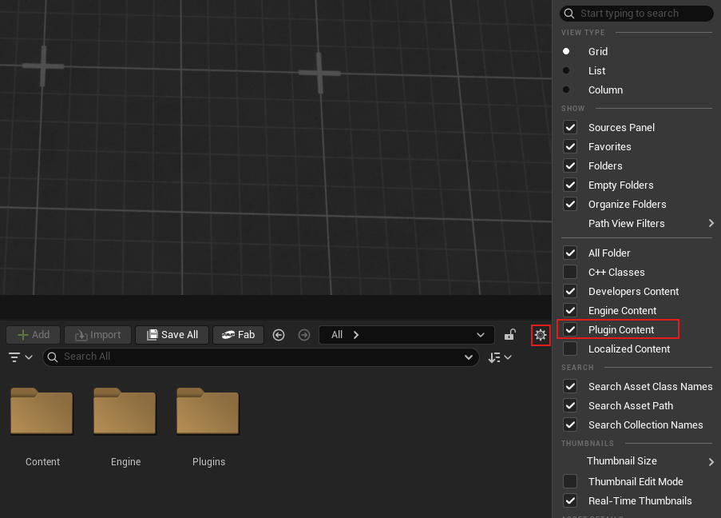The height and width of the screenshot is (518, 721).
Task: Expand the Search All saved searches dropdown
Action: coord(469,357)
